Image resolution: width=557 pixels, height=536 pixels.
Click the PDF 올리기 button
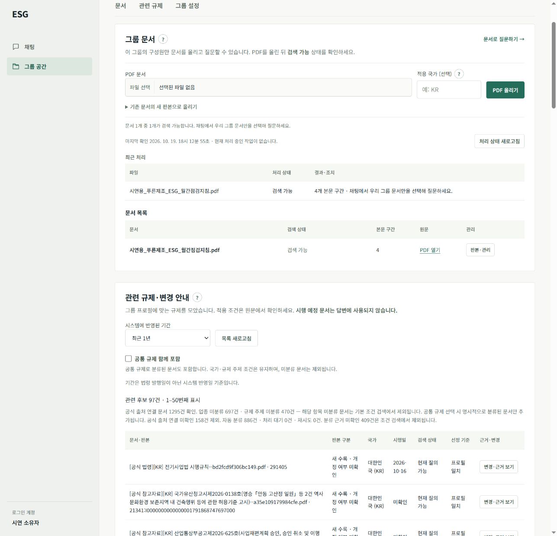pos(505,90)
